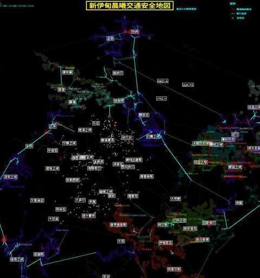Click the line symbol in the legend

(233, 14)
